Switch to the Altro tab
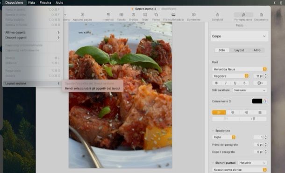Image resolution: width=285 pixels, height=173 pixels. 257,50
